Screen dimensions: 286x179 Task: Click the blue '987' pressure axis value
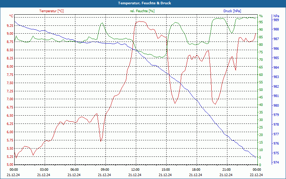pos(276,39)
